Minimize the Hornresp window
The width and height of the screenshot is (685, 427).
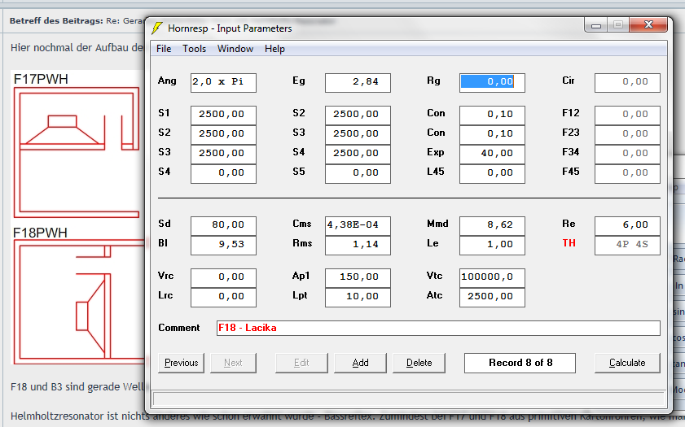point(596,25)
